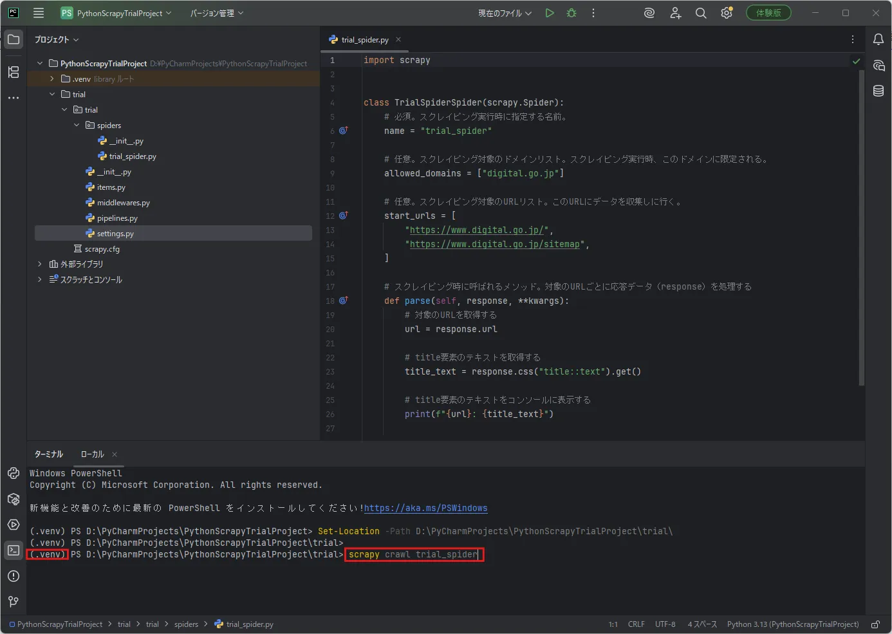Select the ターミナル tool window title
The width and height of the screenshot is (892, 634).
click(x=49, y=454)
